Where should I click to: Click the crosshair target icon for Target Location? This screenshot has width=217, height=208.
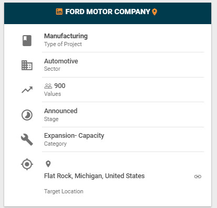[27, 164]
